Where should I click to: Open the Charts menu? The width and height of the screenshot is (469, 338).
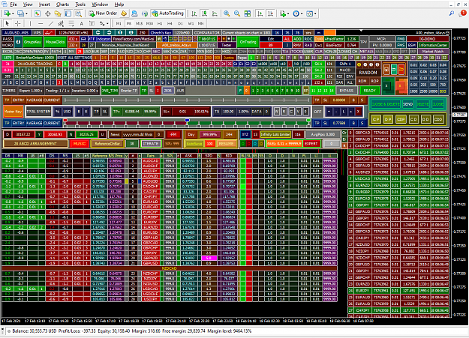tap(62, 4)
